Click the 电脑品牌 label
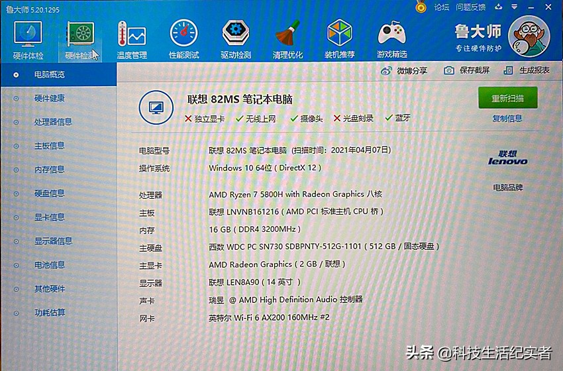Image resolution: width=563 pixels, height=371 pixels. [x=508, y=187]
